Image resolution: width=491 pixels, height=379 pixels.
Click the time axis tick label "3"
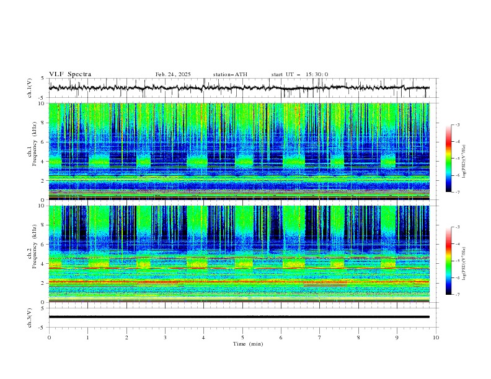tap(165, 338)
